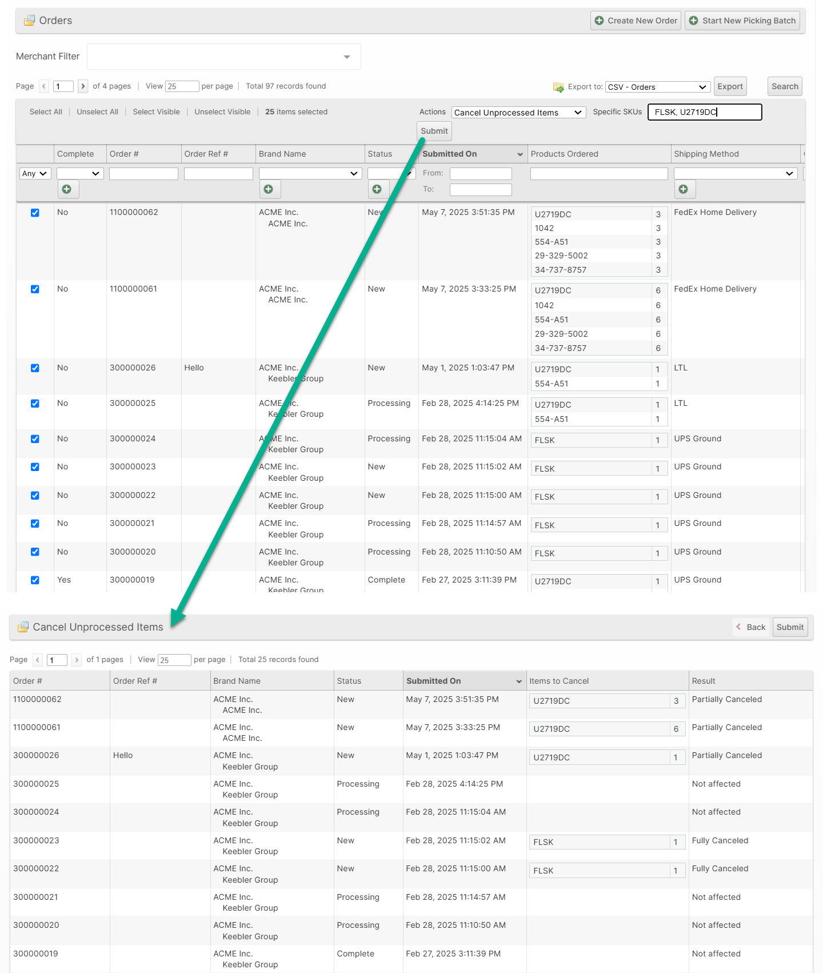Click the Specific SKUs input field
This screenshot has height=973, width=823.
coord(704,112)
